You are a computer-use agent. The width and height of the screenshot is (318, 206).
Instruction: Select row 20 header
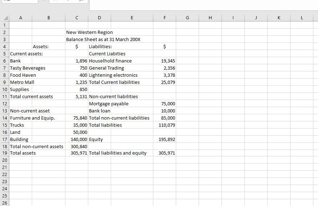4,160
